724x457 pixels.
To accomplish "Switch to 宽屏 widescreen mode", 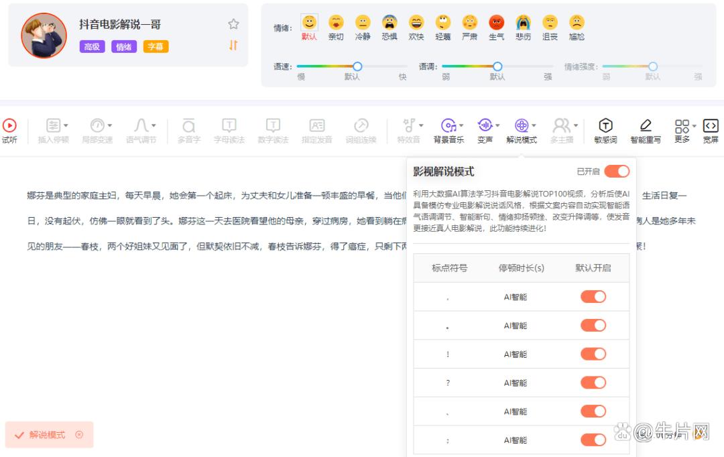I will (710, 126).
